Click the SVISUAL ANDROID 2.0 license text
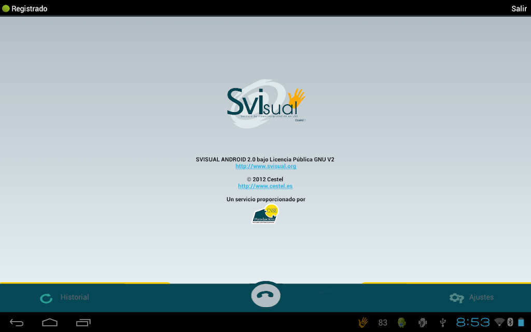 click(x=265, y=159)
